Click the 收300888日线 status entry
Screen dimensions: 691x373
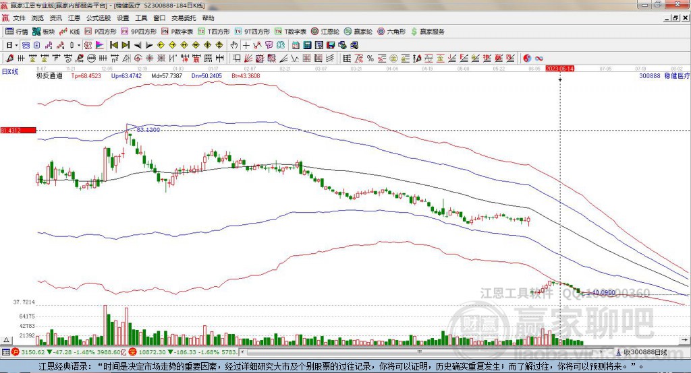click(646, 352)
